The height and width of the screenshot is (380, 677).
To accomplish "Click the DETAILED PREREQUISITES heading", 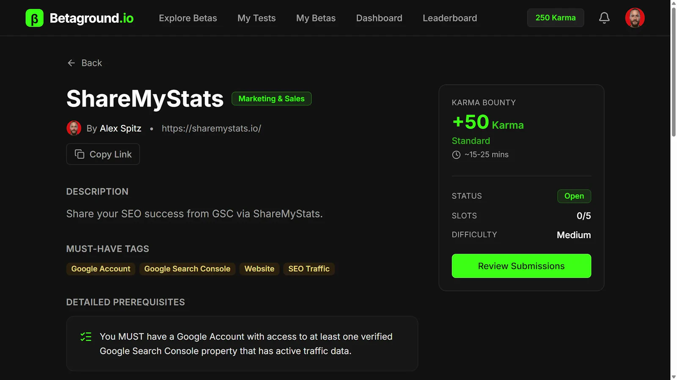I will 126,302.
